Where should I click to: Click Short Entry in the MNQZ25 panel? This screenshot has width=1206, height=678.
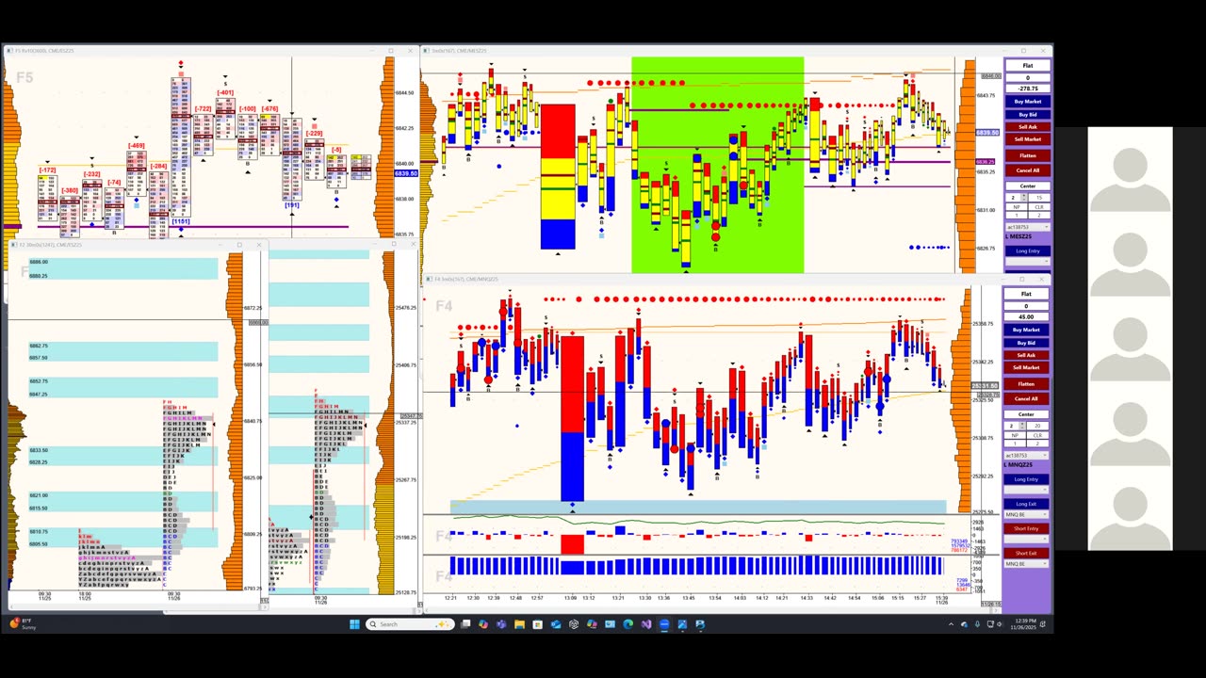[1026, 528]
